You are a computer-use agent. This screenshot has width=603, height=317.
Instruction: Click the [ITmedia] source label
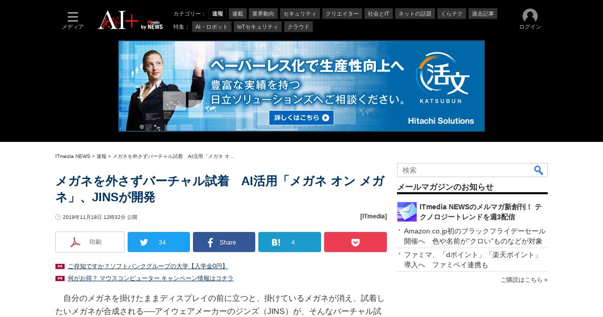click(x=373, y=216)
